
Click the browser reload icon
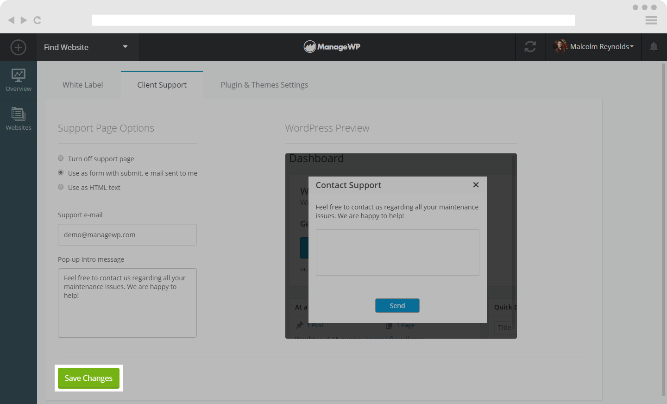(x=38, y=20)
